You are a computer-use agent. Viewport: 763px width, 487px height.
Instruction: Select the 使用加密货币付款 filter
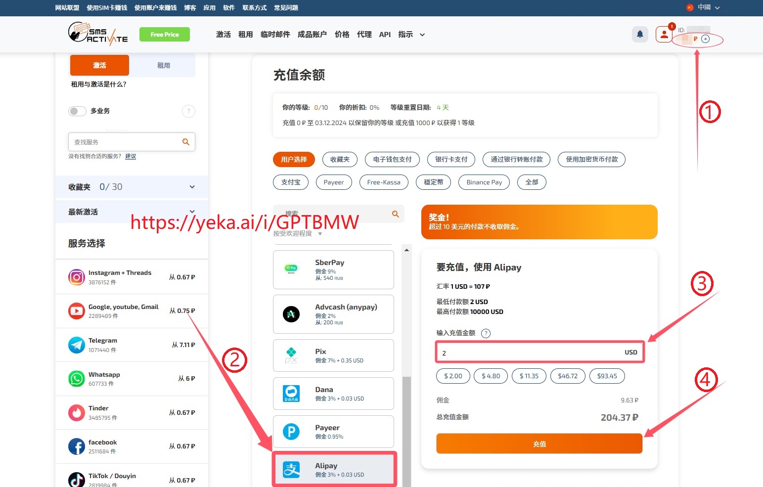(591, 159)
